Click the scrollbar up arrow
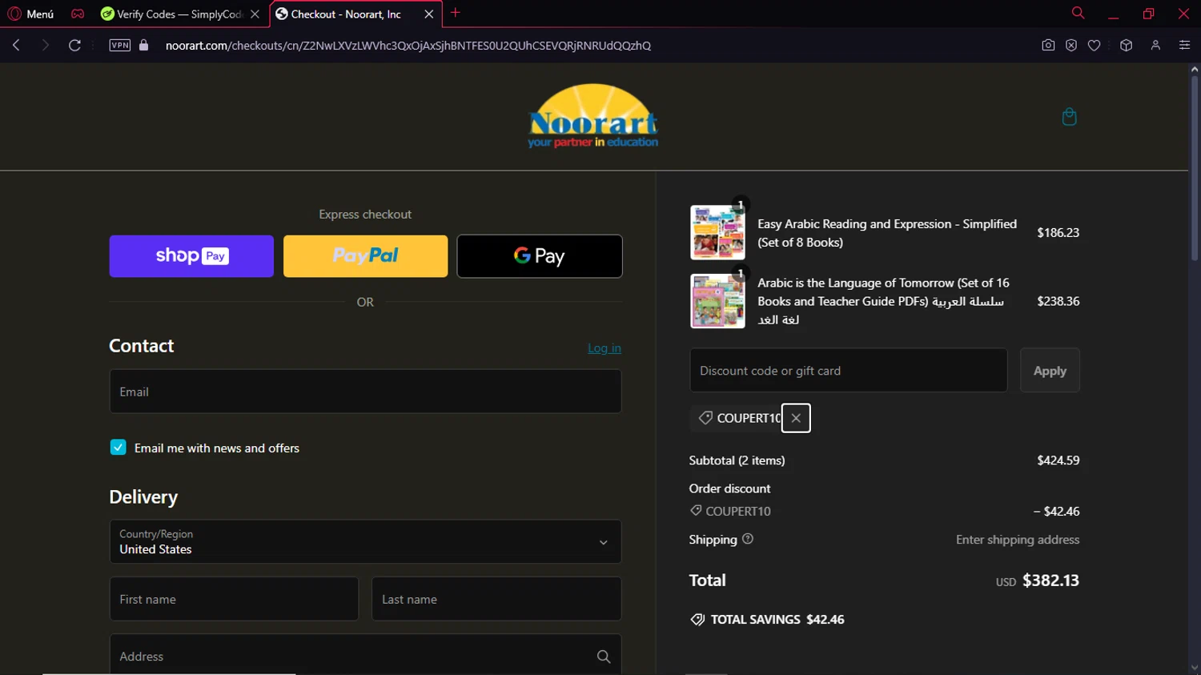1201x675 pixels. tap(1195, 70)
